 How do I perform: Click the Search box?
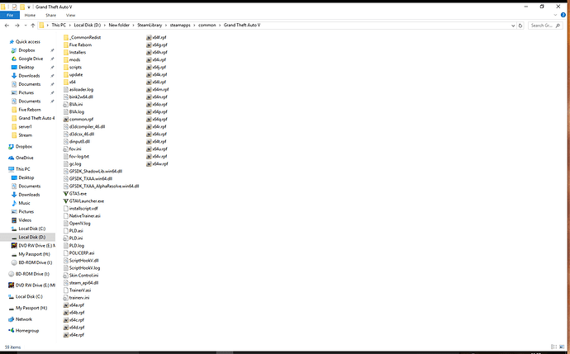point(545,26)
